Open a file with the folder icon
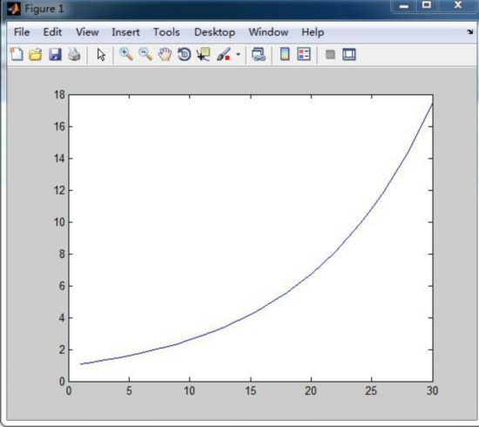The image size is (479, 427). 36,55
